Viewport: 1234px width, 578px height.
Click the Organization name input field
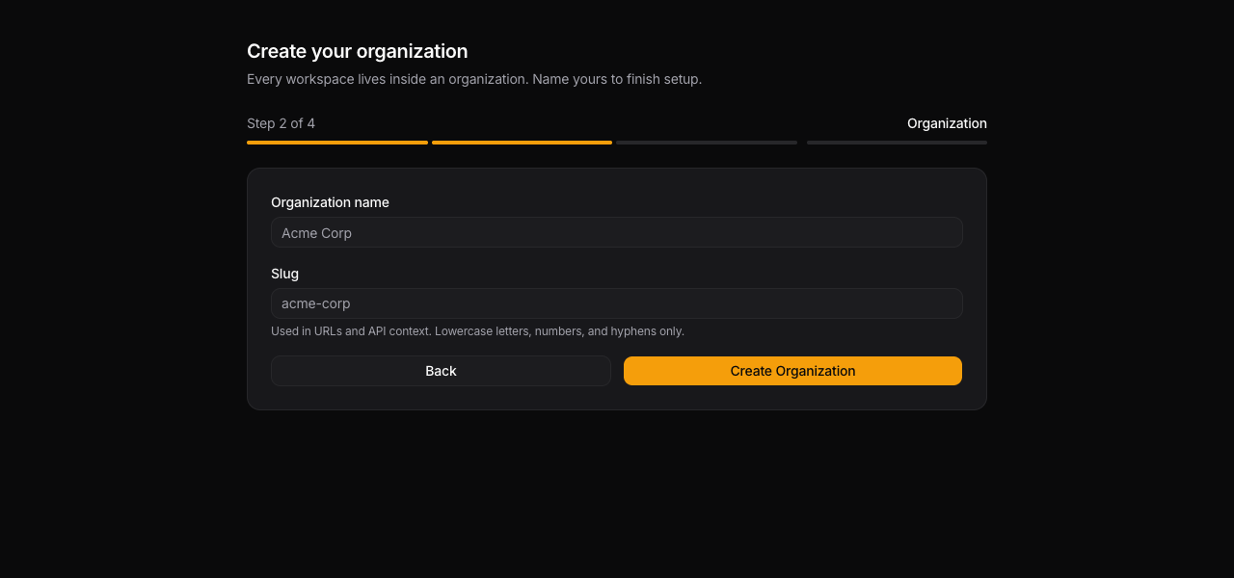click(617, 232)
